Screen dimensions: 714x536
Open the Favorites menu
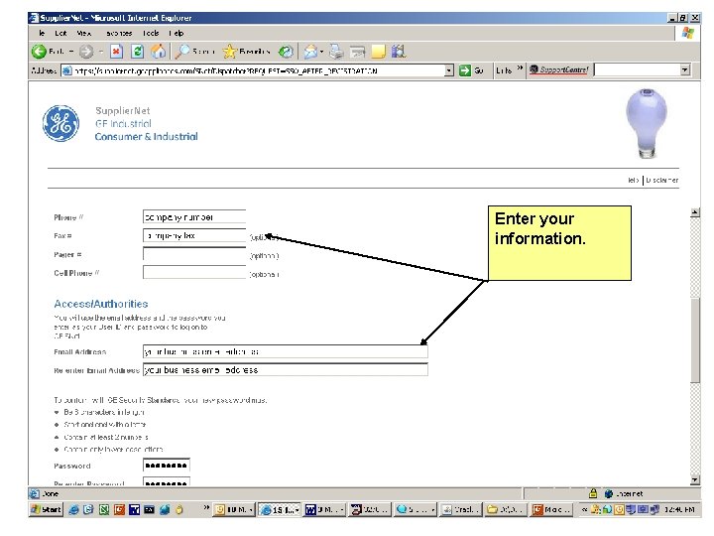tap(119, 34)
